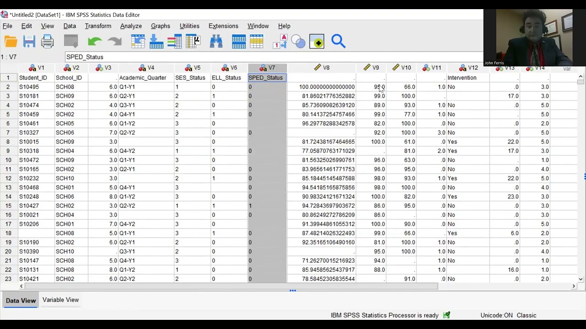Select the cell containing S10495
Screen dimensions: 586x329
(x=36, y=87)
